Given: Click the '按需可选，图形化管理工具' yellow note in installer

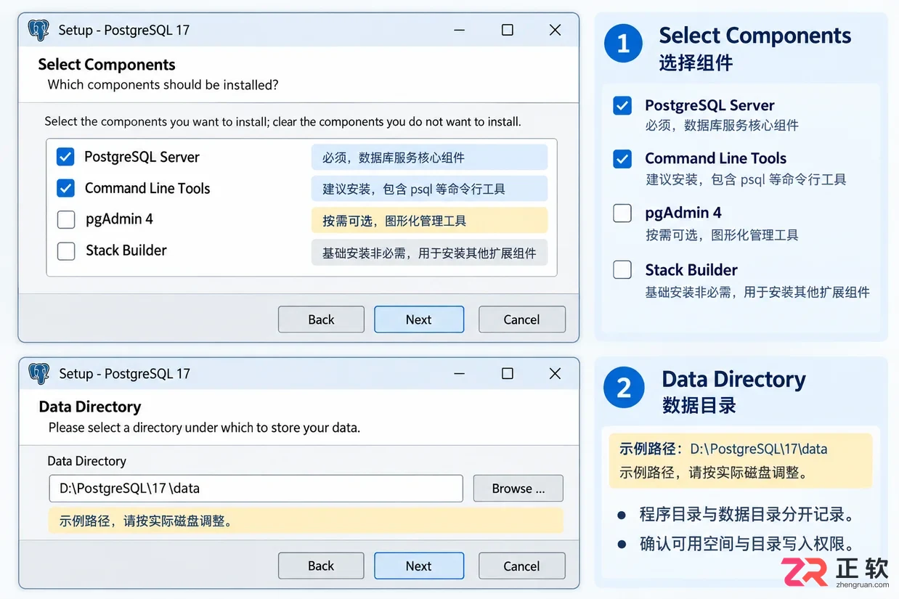Looking at the screenshot, I should click(x=429, y=221).
